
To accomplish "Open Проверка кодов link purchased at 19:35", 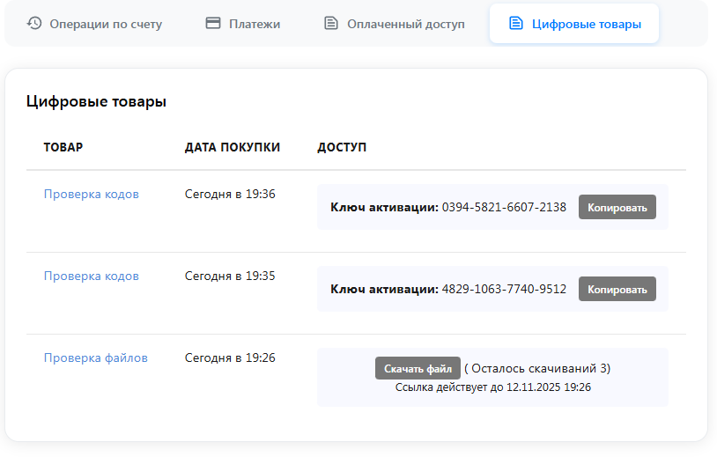I will (92, 276).
